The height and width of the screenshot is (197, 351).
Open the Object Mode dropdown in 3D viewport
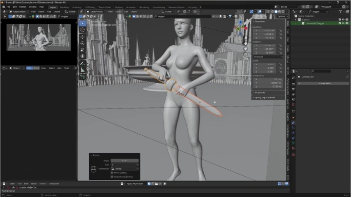[96, 12]
